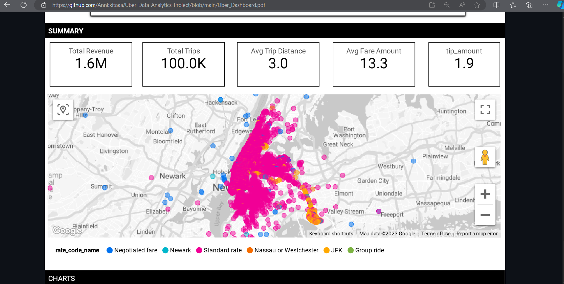Select Standard rate pink legend swatch
The width and height of the screenshot is (564, 284).
(199, 250)
